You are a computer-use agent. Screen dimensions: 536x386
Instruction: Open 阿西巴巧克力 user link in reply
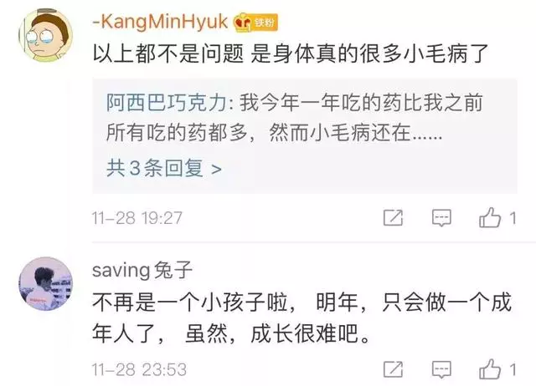tap(166, 102)
